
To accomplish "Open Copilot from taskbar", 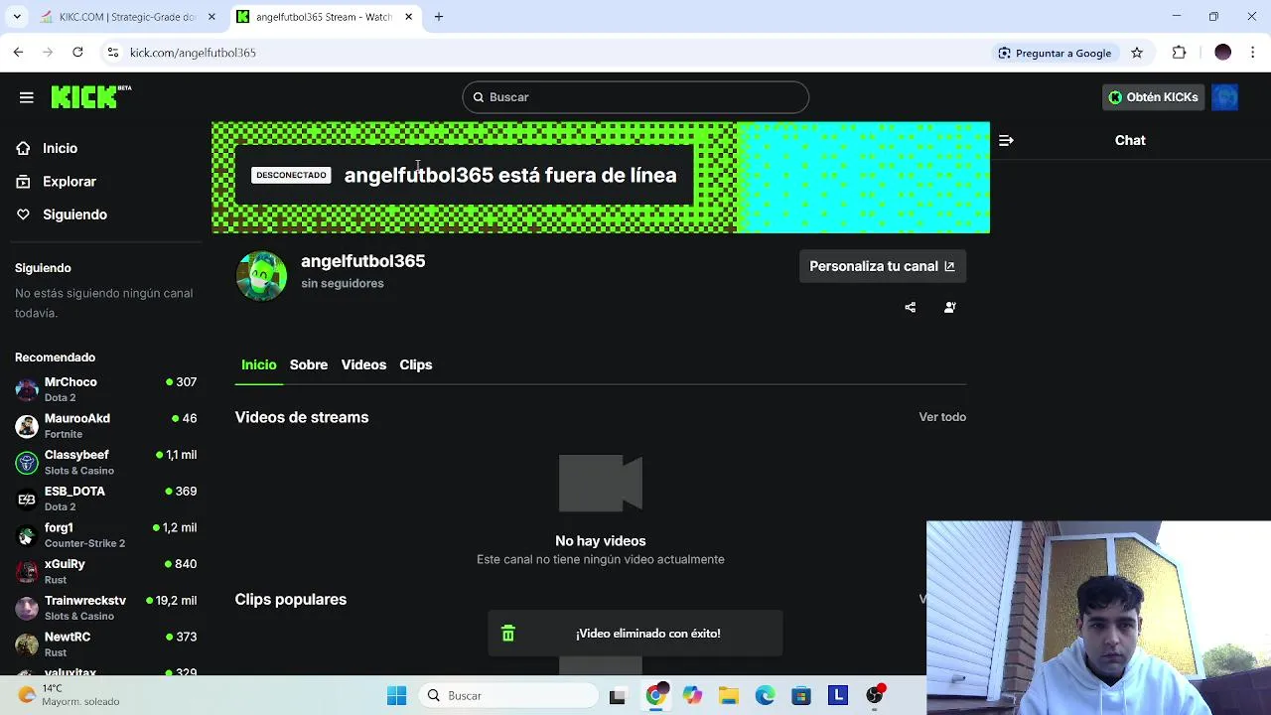I will 692,696.
